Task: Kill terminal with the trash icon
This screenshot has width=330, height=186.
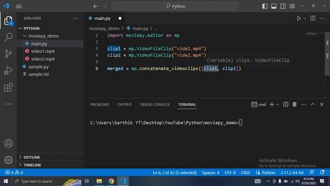Action: [x=294, y=104]
